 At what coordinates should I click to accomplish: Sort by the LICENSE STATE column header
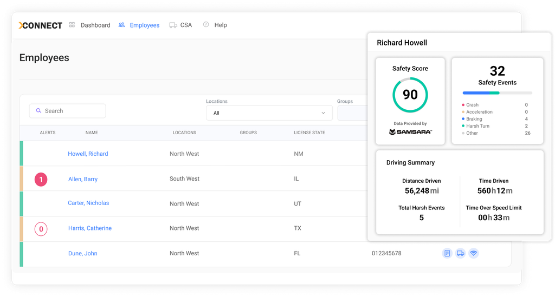(309, 133)
